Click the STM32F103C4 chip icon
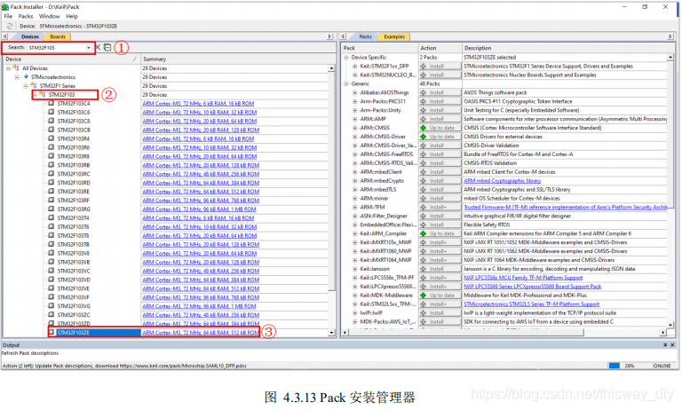The image size is (682, 410). pos(52,104)
